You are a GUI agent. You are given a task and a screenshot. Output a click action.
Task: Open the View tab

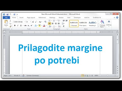click(69, 17)
